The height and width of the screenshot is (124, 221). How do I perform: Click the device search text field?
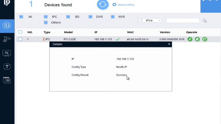tap(183, 21)
